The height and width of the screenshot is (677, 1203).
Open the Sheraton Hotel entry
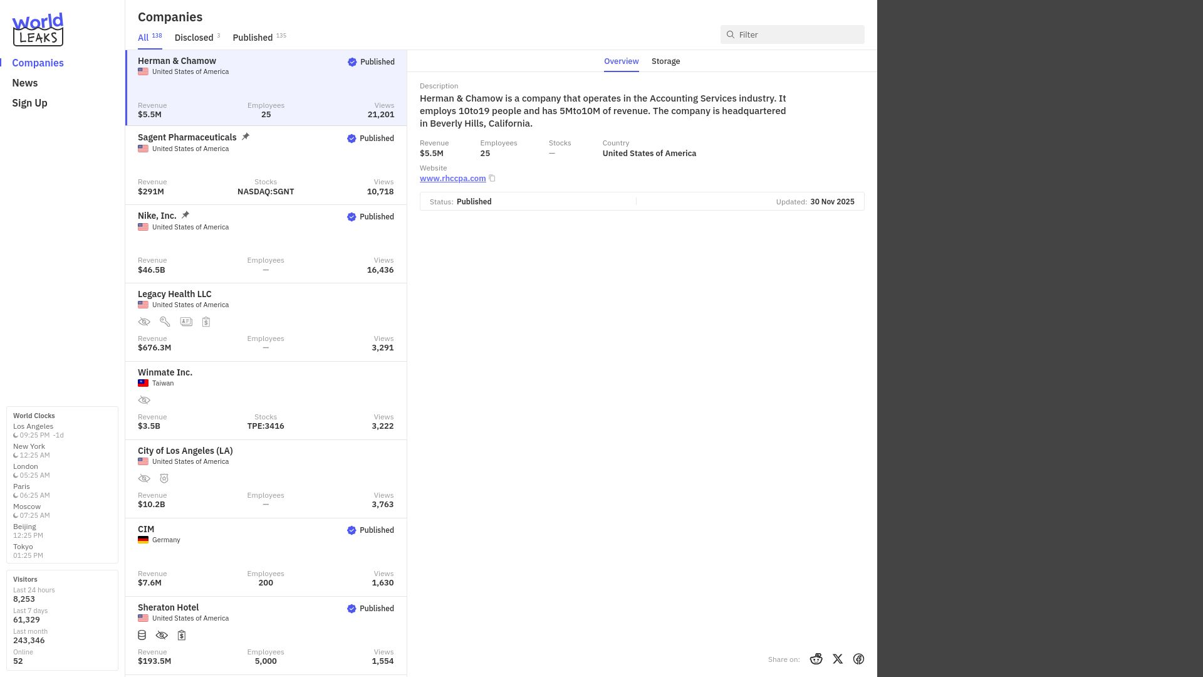[x=266, y=636]
